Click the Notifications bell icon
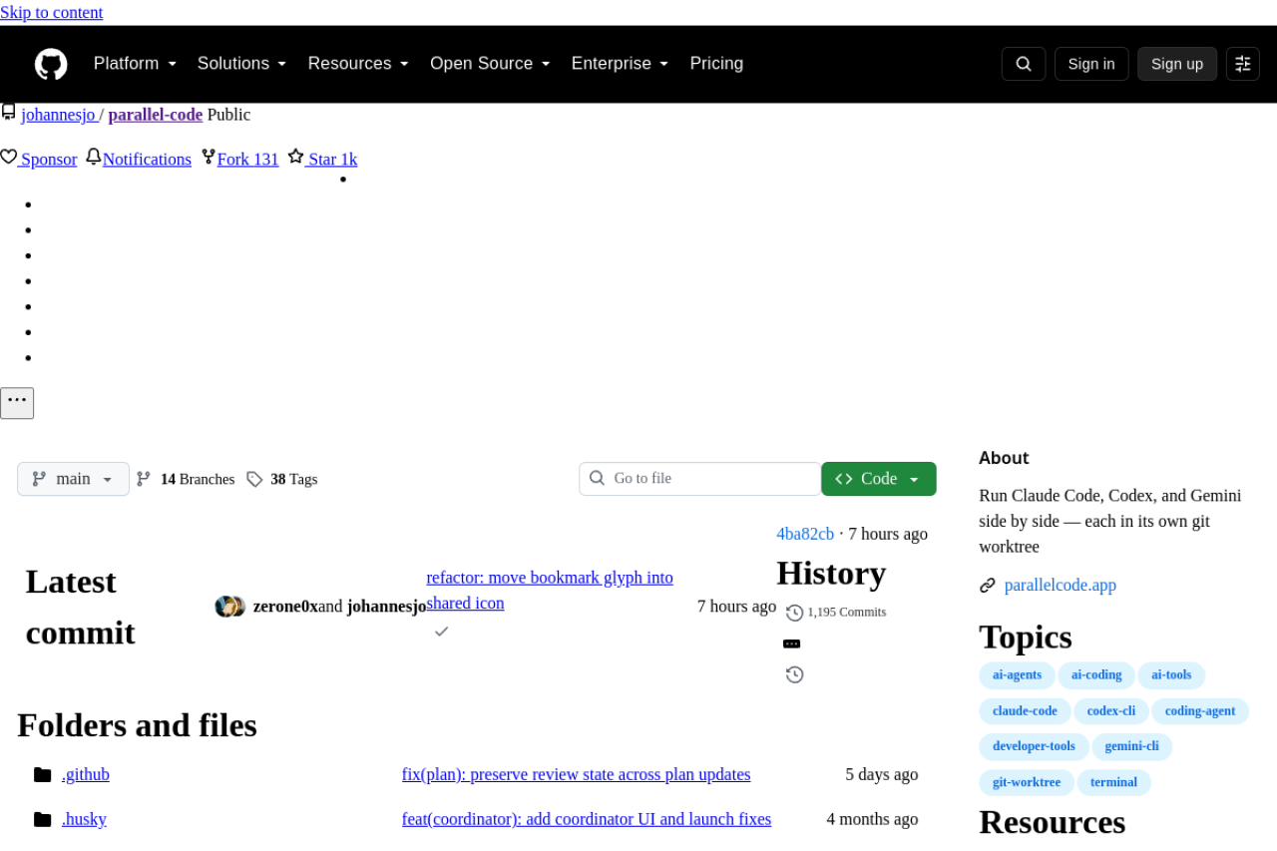The width and height of the screenshot is (1277, 851). pyautogui.click(x=94, y=158)
